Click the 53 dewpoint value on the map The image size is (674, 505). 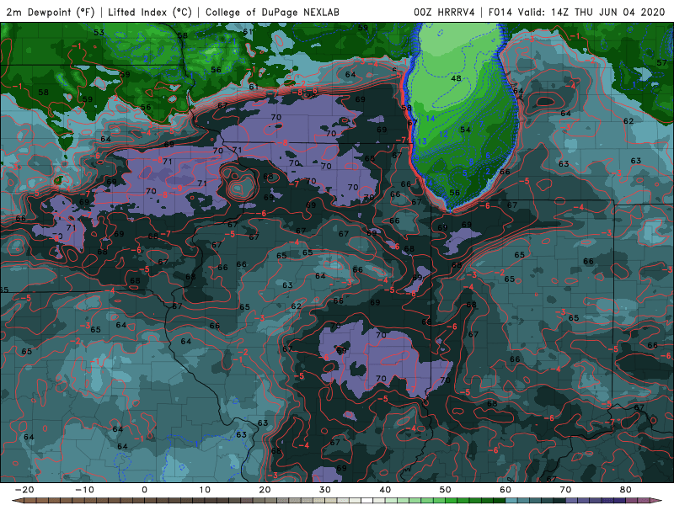tap(99, 32)
